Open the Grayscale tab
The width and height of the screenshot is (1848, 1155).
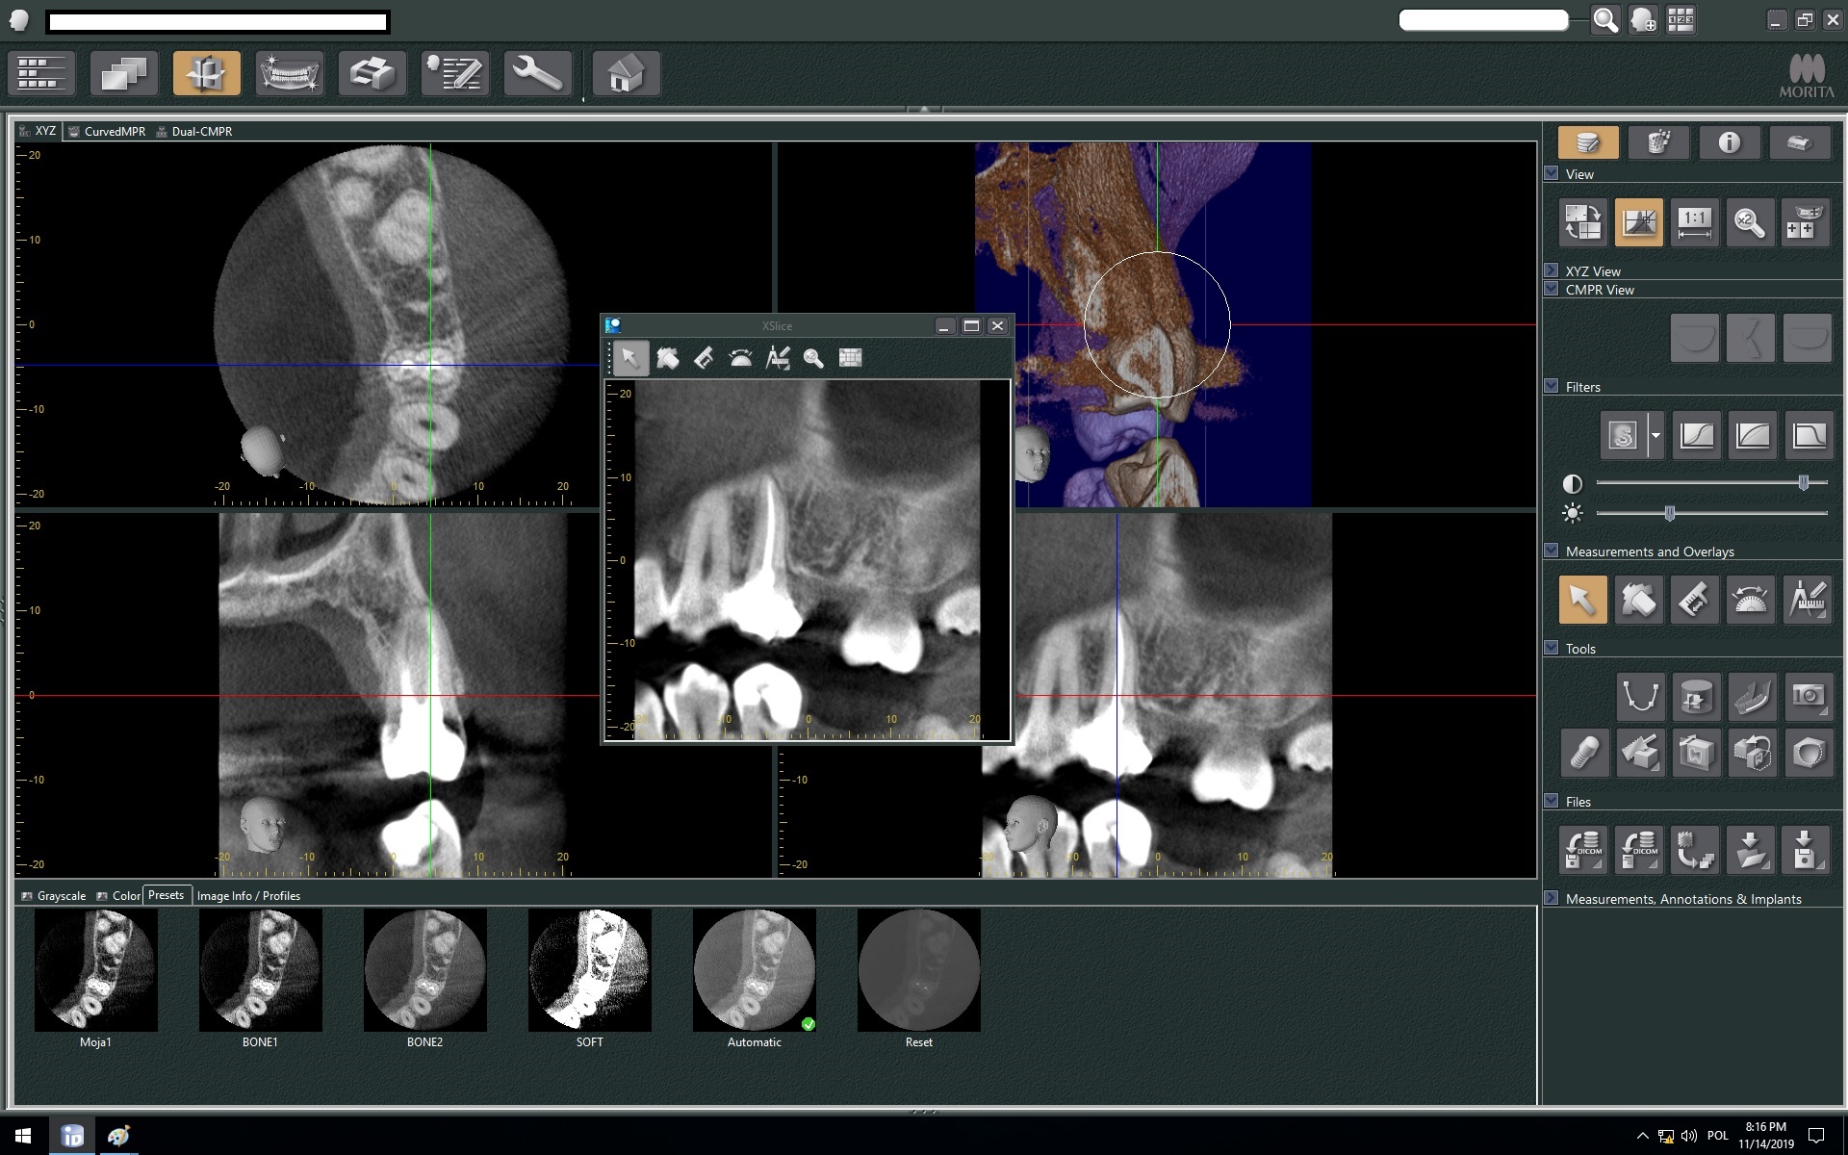click(x=54, y=896)
